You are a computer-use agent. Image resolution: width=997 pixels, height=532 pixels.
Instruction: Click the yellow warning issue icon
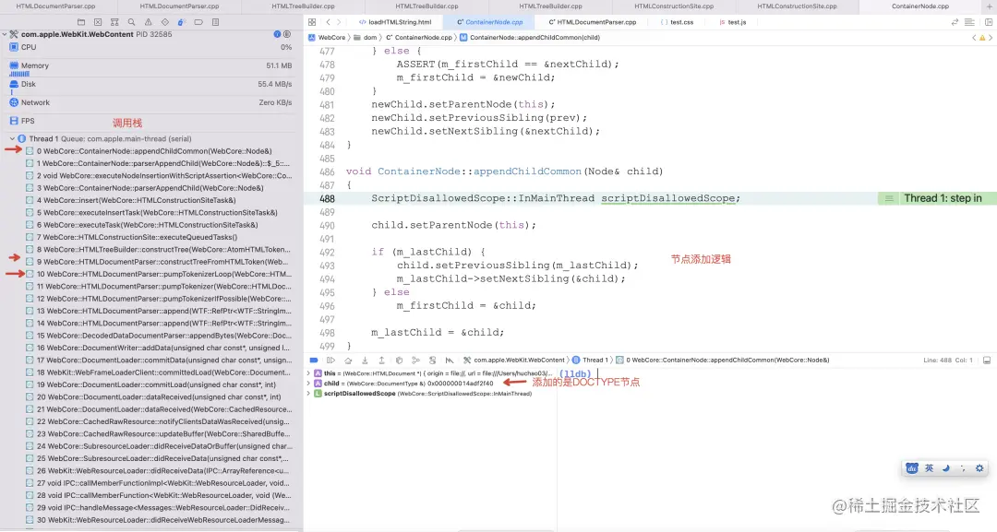pyautogui.click(x=981, y=38)
